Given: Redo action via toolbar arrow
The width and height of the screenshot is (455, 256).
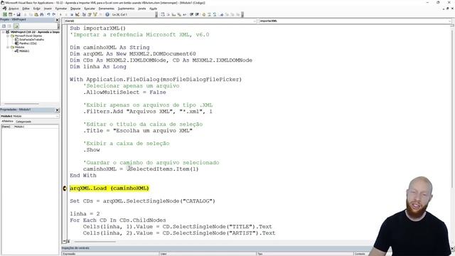Looking at the screenshot, I should pyautogui.click(x=54, y=14).
